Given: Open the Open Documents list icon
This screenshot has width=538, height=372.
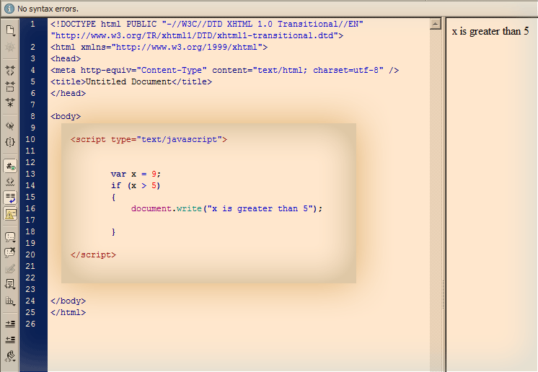Looking at the screenshot, I should pyautogui.click(x=10, y=30).
